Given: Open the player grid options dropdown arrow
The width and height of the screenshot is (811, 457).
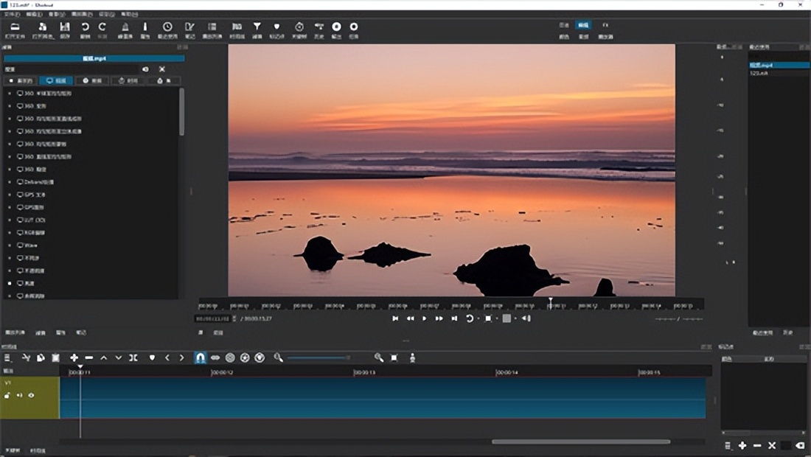Looking at the screenshot, I should (x=515, y=318).
